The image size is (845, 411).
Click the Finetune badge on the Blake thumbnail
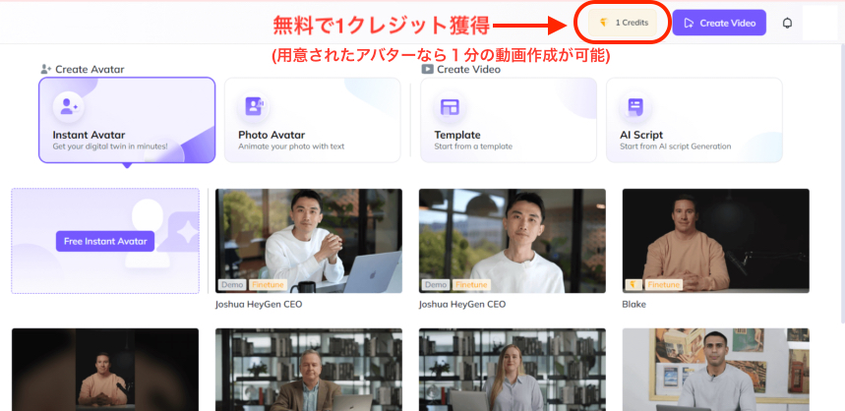[x=665, y=285]
